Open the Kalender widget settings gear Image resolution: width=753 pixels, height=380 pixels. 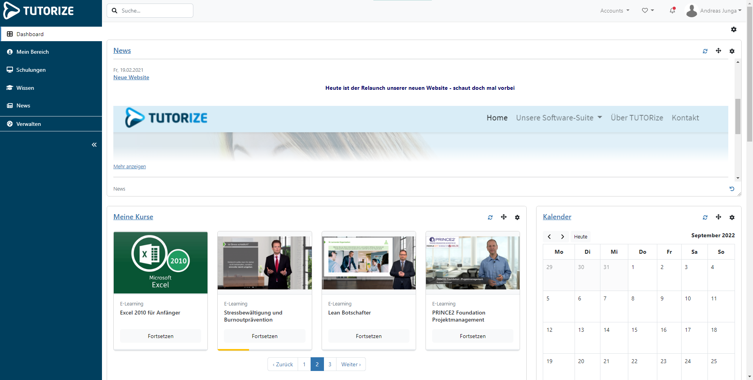(x=732, y=217)
